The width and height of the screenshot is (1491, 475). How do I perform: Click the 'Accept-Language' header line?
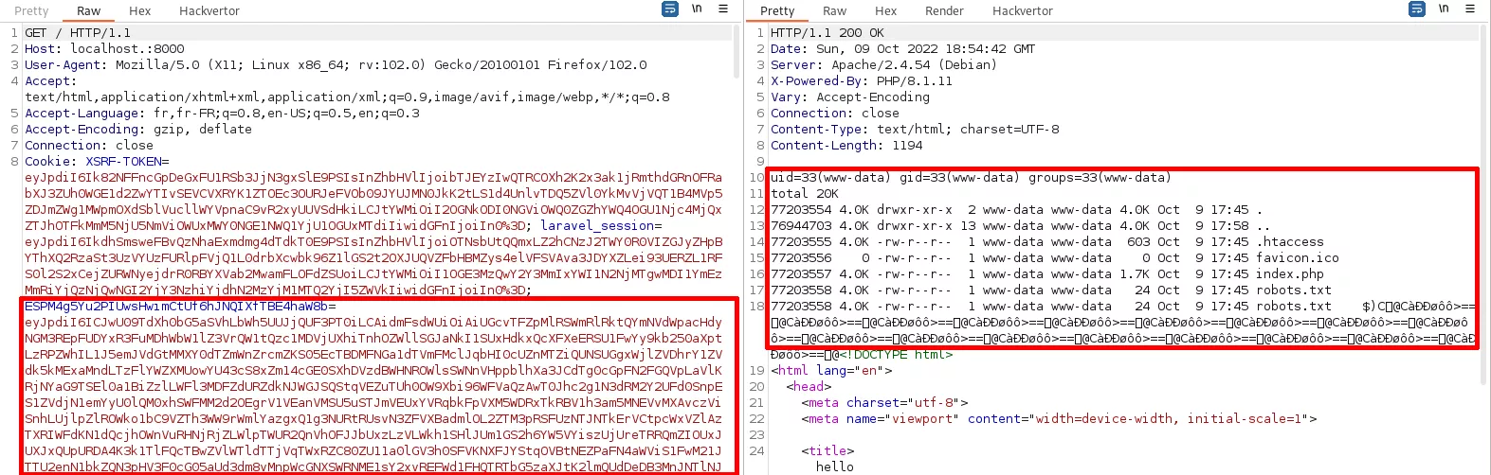tap(222, 114)
